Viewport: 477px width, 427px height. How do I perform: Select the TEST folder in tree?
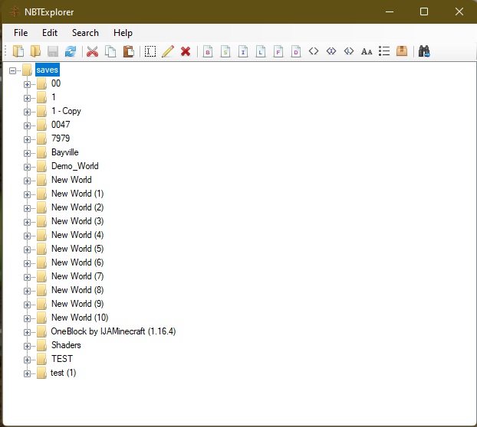62,359
